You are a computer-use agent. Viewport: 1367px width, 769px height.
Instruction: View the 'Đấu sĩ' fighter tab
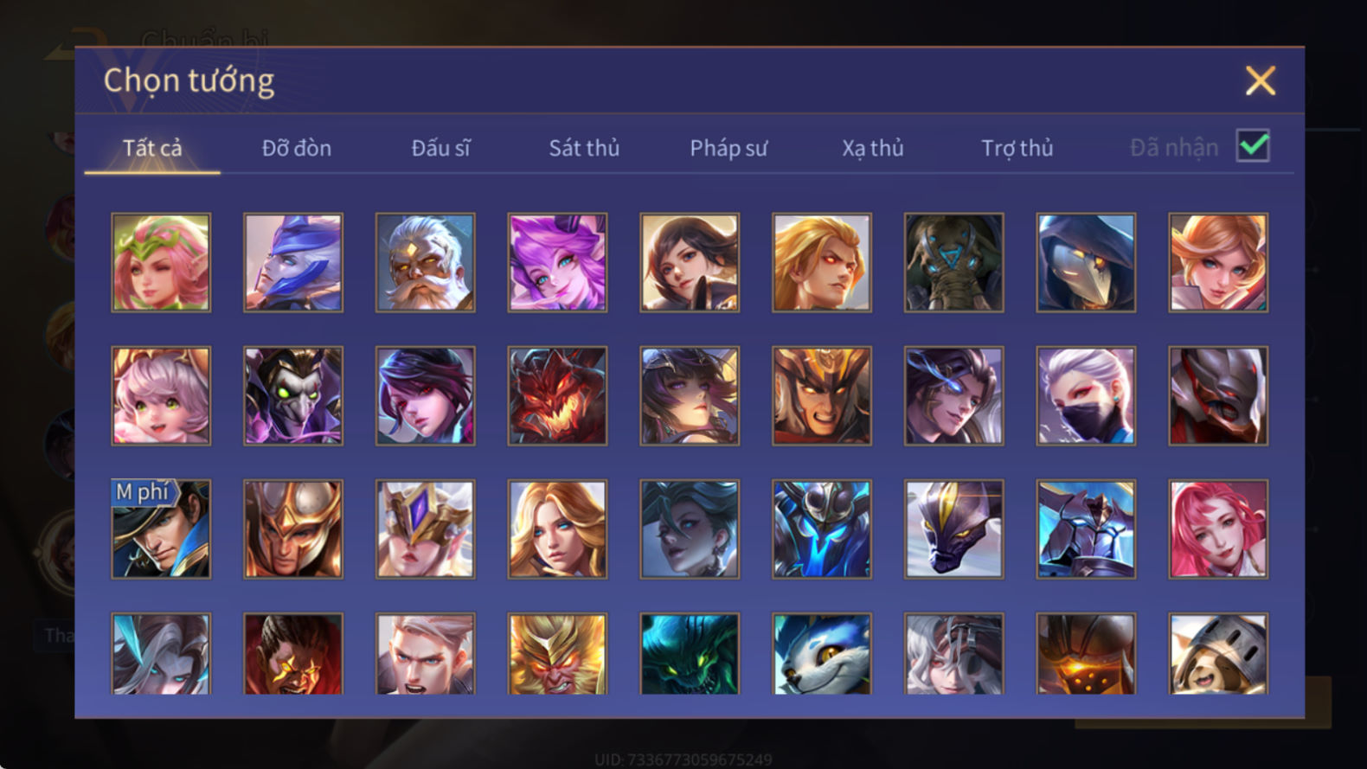[x=440, y=148]
